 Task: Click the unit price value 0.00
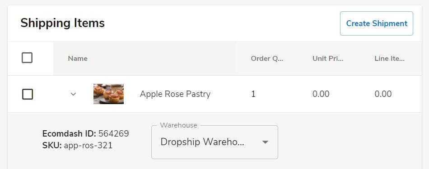[321, 94]
